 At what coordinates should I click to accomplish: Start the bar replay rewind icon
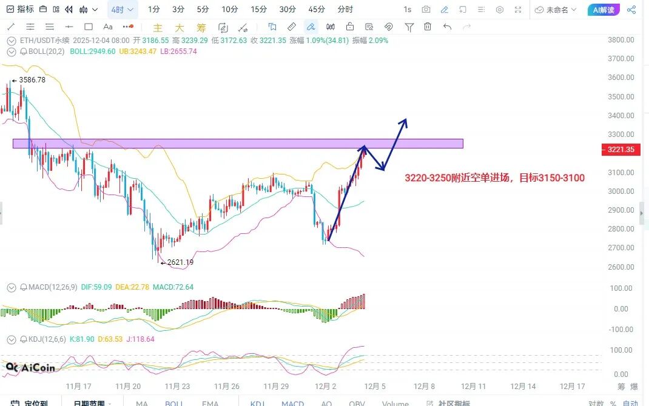coord(69,9)
